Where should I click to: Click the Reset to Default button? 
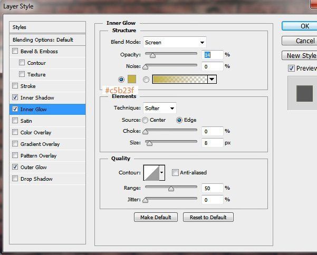[x=208, y=217]
